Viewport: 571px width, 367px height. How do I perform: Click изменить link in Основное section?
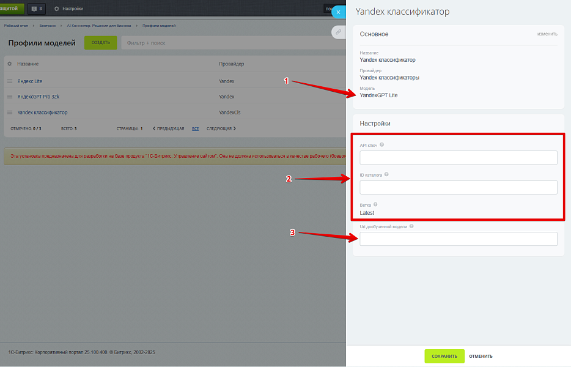(547, 34)
